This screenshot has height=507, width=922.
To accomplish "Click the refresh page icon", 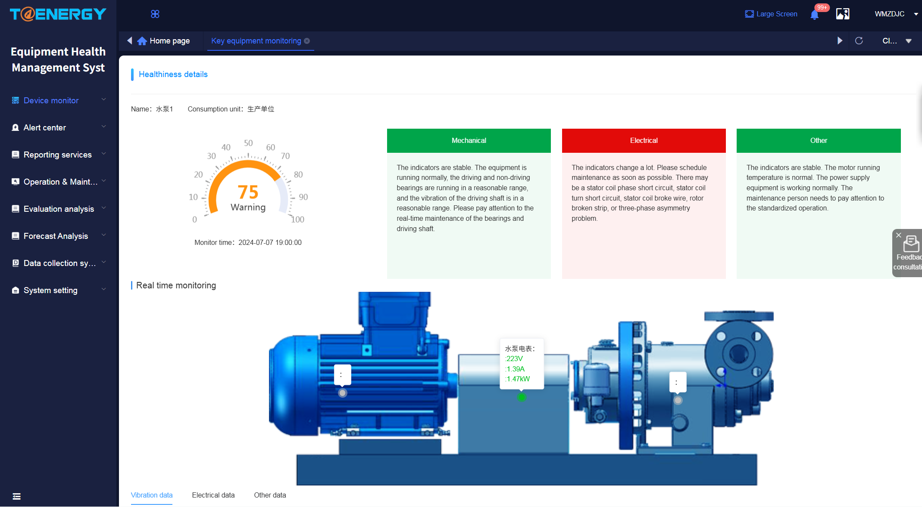I will click(x=859, y=41).
